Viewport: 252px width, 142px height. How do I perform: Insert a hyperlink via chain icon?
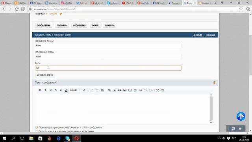120,90
